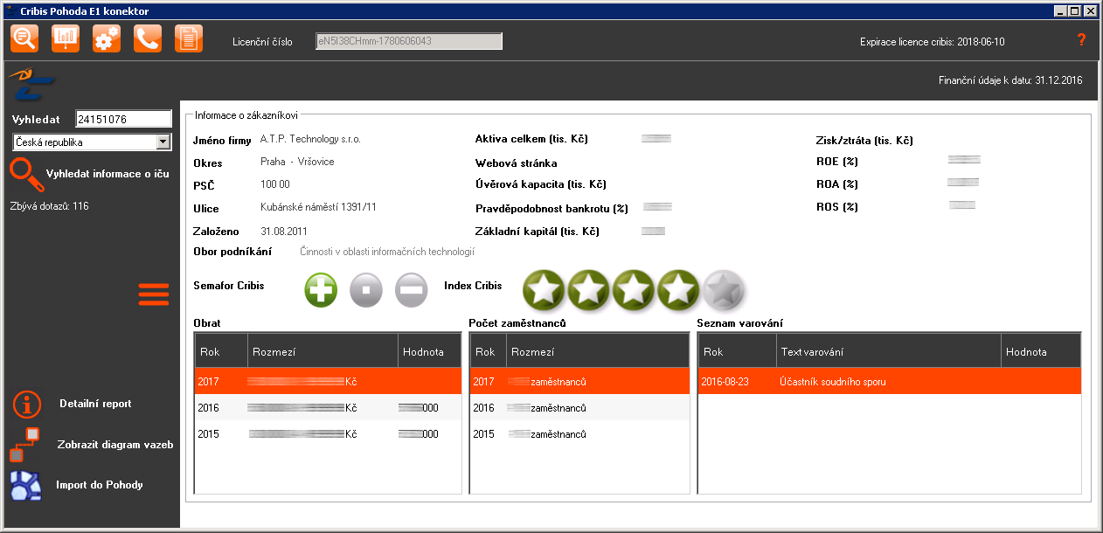Viewport: 1103px width, 533px height.
Task: Click the fourth Index Cribis star
Action: 679,288
